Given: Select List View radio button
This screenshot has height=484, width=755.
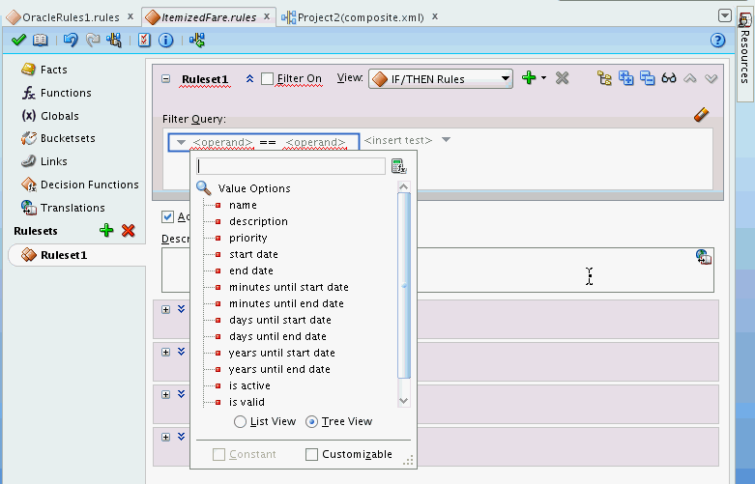Looking at the screenshot, I should [x=240, y=422].
